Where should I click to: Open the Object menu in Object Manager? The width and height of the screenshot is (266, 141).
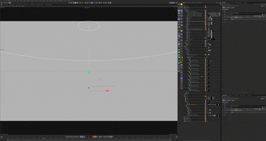[x=193, y=3]
